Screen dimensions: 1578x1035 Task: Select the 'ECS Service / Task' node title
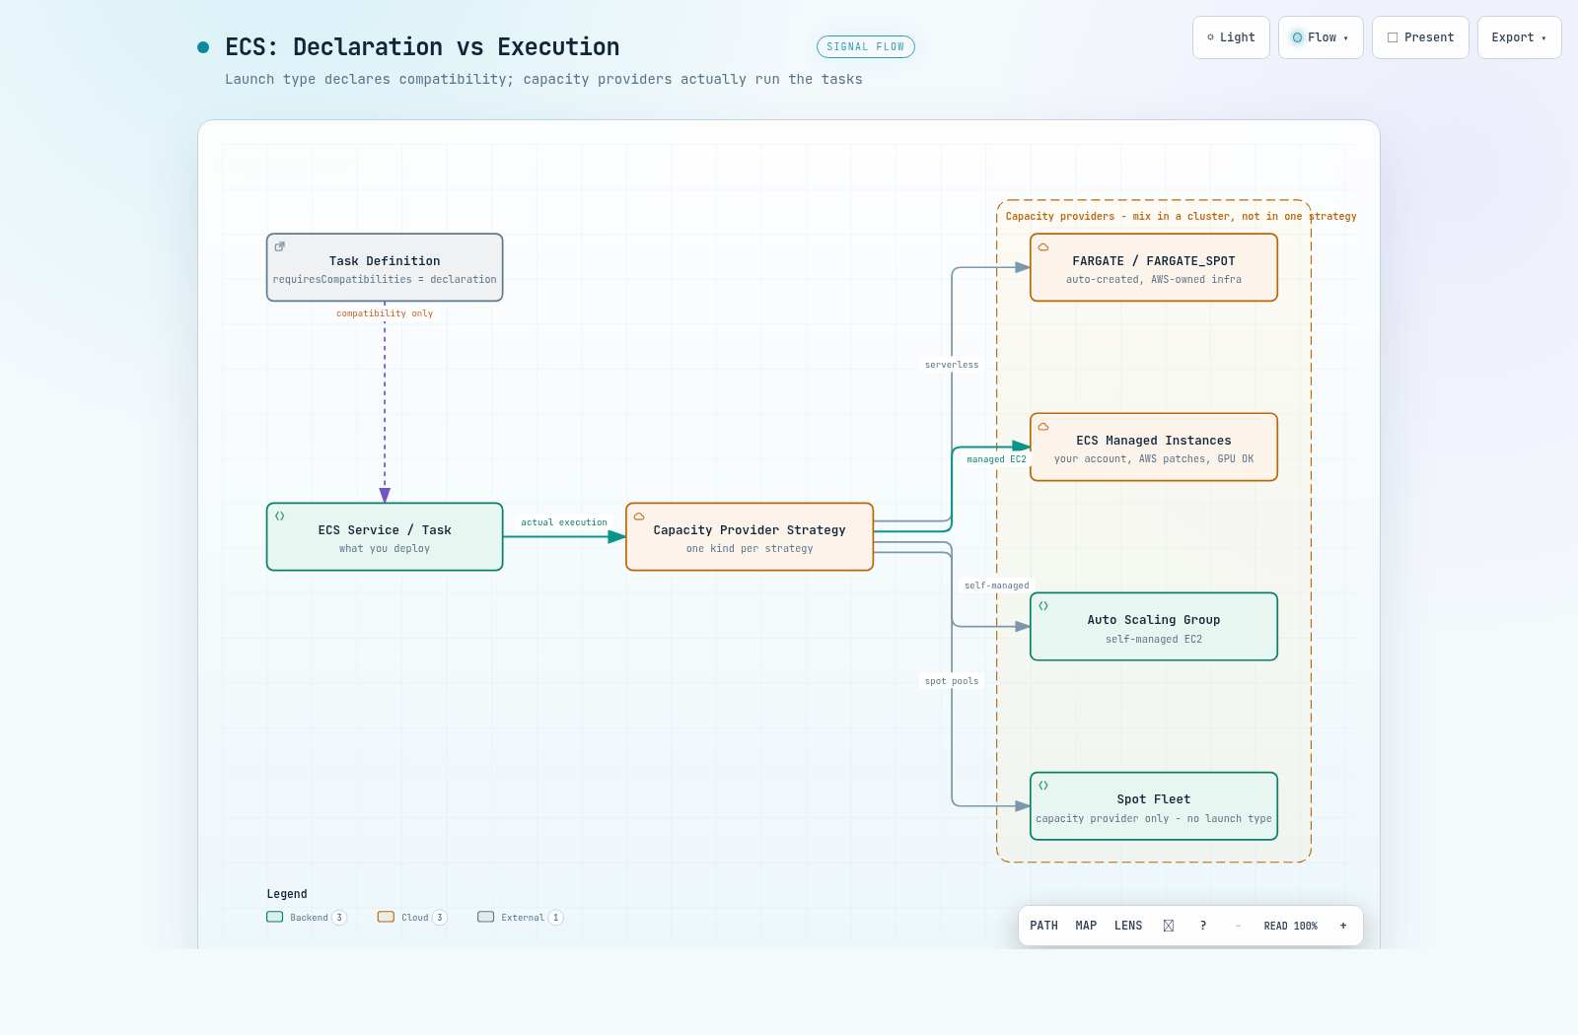tap(385, 530)
